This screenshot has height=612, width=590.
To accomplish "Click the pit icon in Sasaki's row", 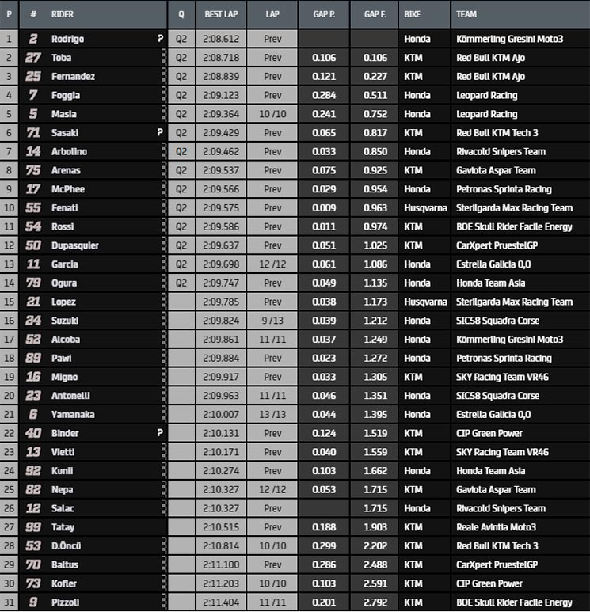I will [160, 133].
